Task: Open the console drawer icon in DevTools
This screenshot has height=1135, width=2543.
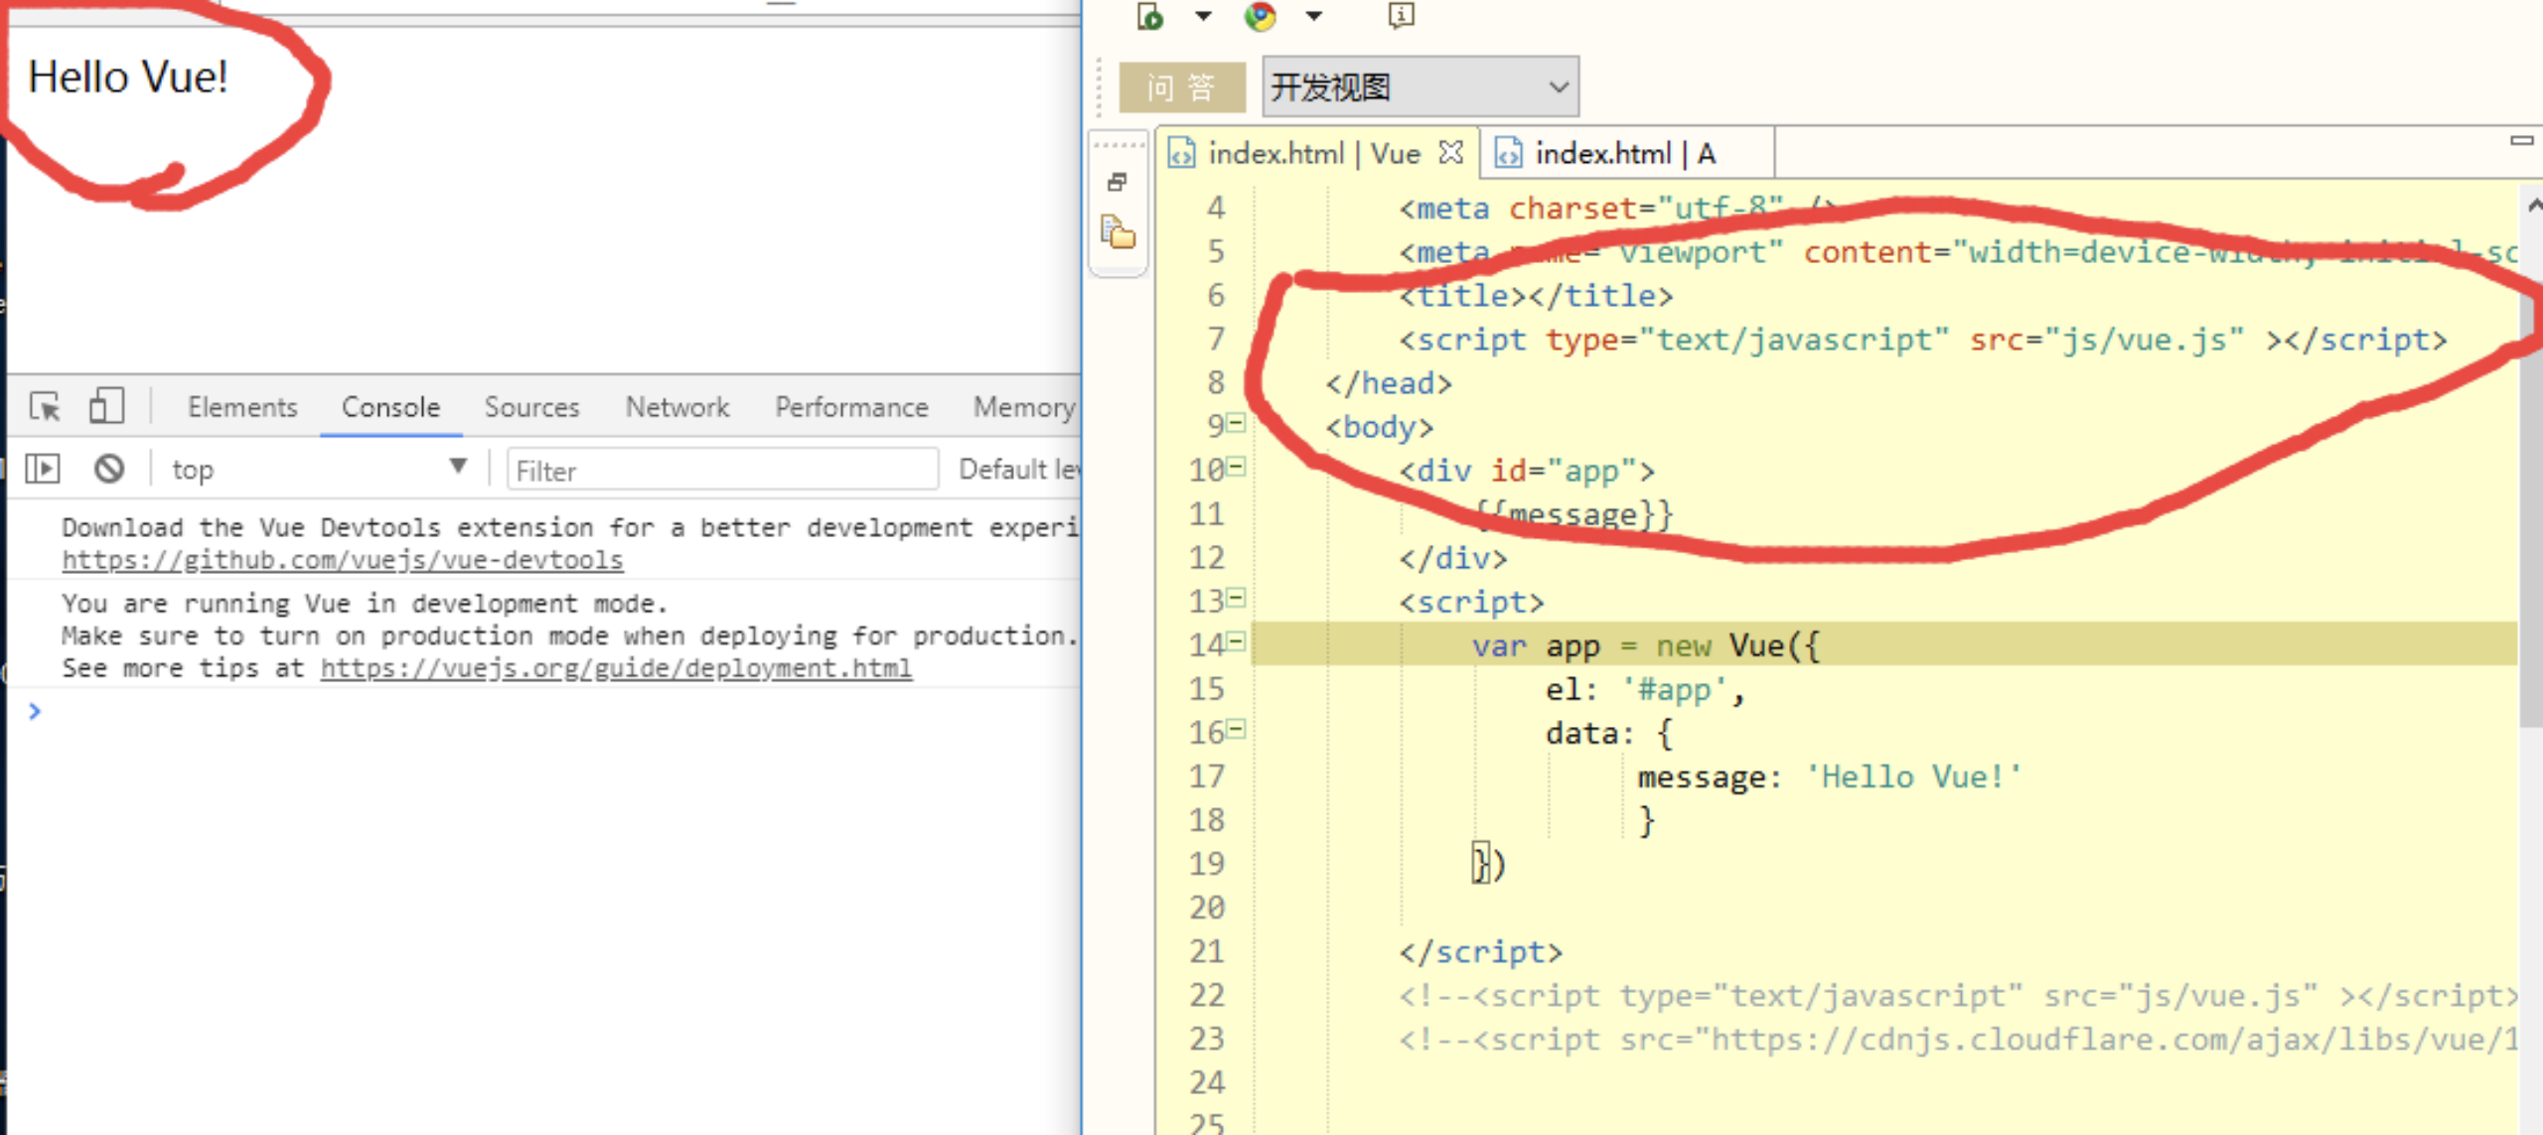Action: click(x=42, y=469)
